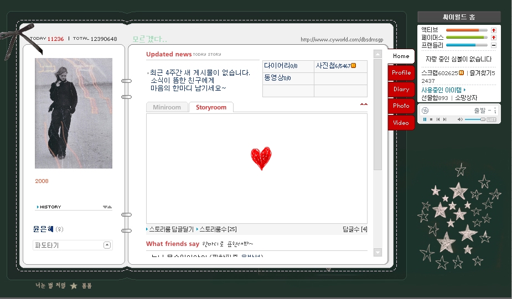
Task: Click the 파도타기 dropdown arrow button
Action: (107, 245)
